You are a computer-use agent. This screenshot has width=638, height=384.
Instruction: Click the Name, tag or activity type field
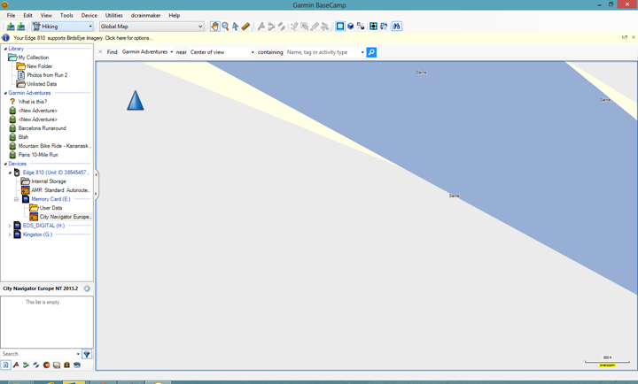coord(322,52)
